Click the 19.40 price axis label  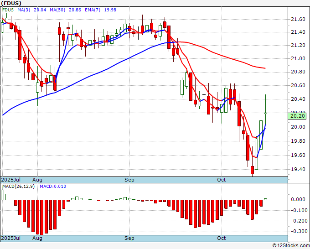(298, 170)
